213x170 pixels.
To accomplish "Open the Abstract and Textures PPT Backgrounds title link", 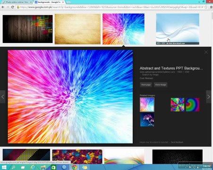I will (171, 68).
